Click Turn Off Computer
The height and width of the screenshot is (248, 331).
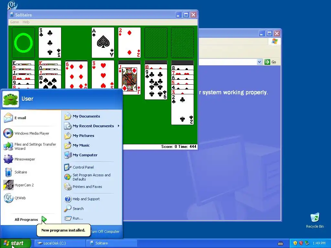105,232
